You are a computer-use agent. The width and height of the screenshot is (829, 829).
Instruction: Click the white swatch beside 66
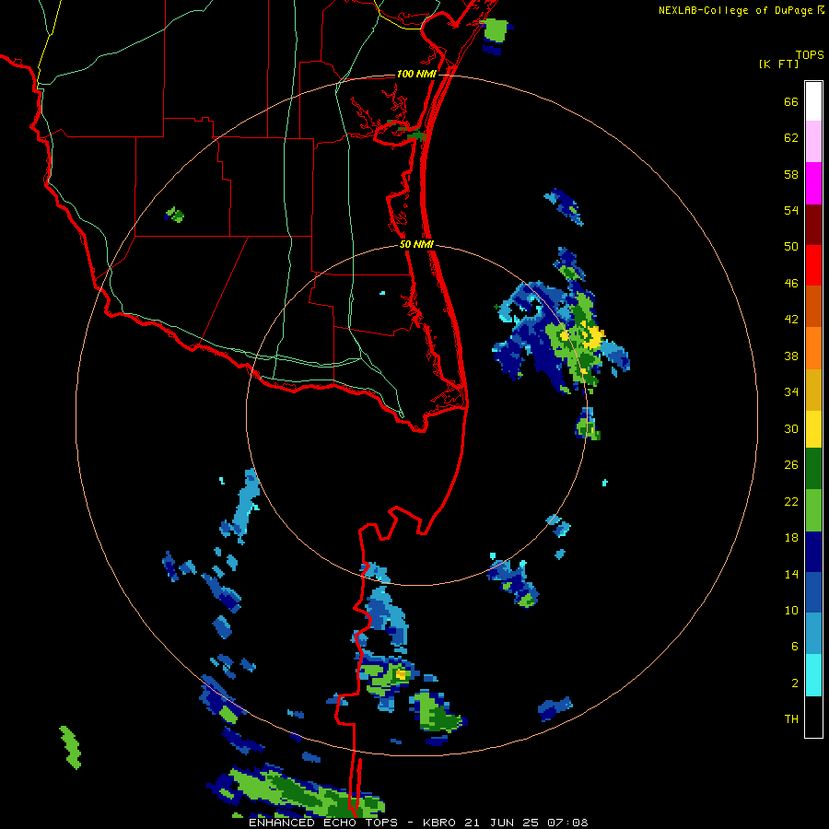coord(813,101)
